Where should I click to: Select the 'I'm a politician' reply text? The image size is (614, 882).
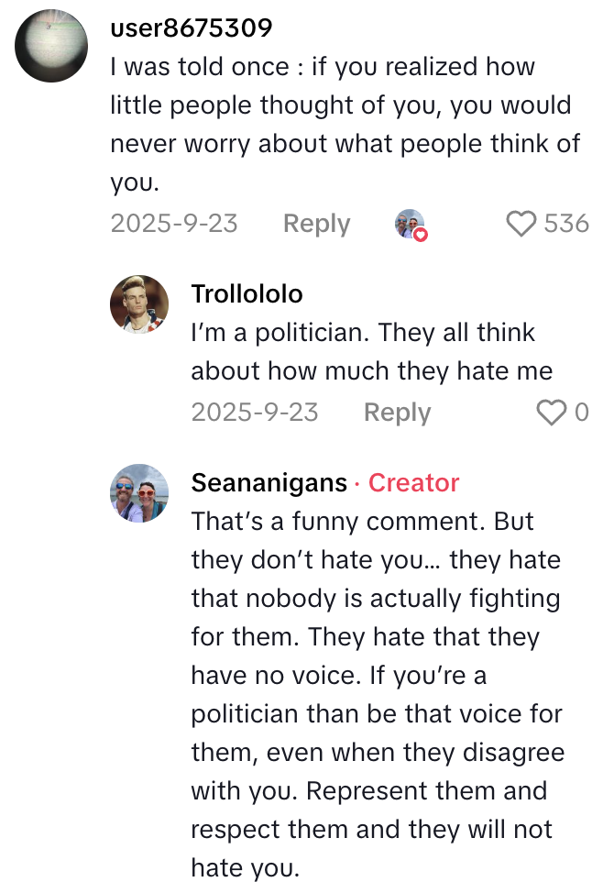click(371, 352)
